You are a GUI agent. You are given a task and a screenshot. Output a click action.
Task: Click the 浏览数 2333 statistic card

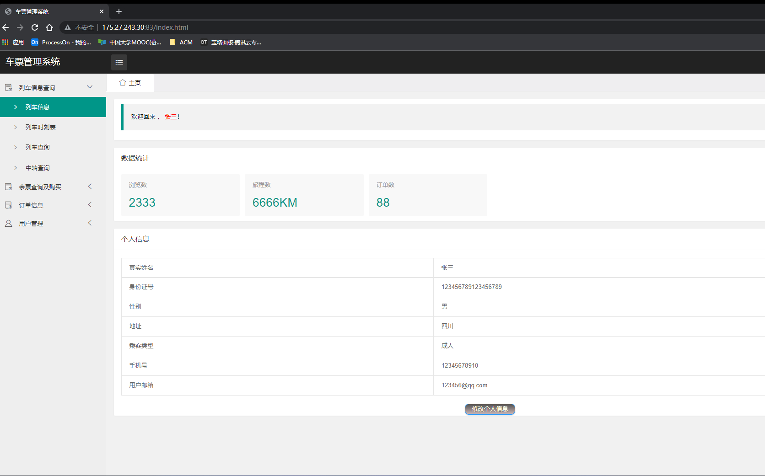[180, 195]
